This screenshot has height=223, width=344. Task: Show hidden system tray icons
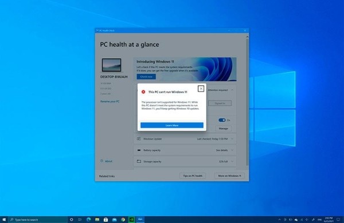click(279, 220)
